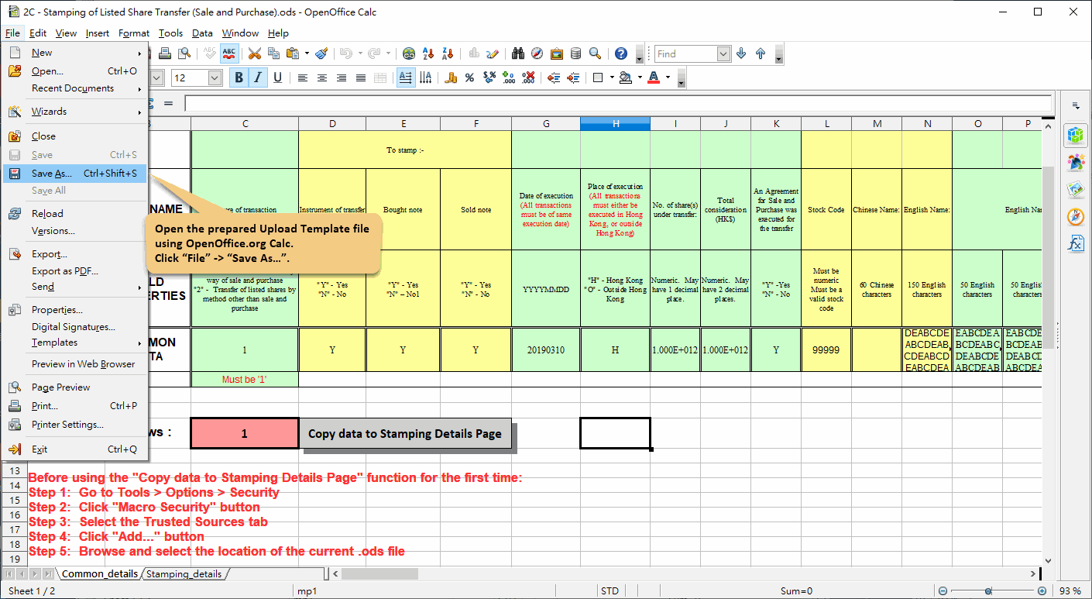Screen dimensions: 1092x599
Task: Open the Find field dropdown arrow
Action: coord(724,53)
